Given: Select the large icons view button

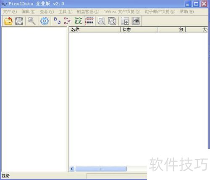Looking at the screenshot, I should 57,21.
